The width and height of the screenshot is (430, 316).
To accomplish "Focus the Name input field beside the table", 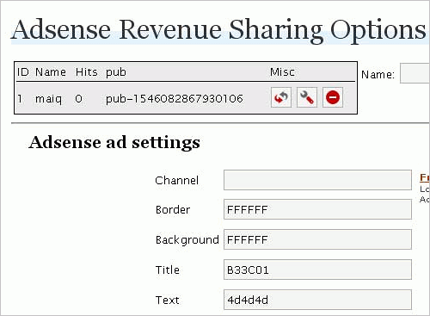I will (x=415, y=73).
